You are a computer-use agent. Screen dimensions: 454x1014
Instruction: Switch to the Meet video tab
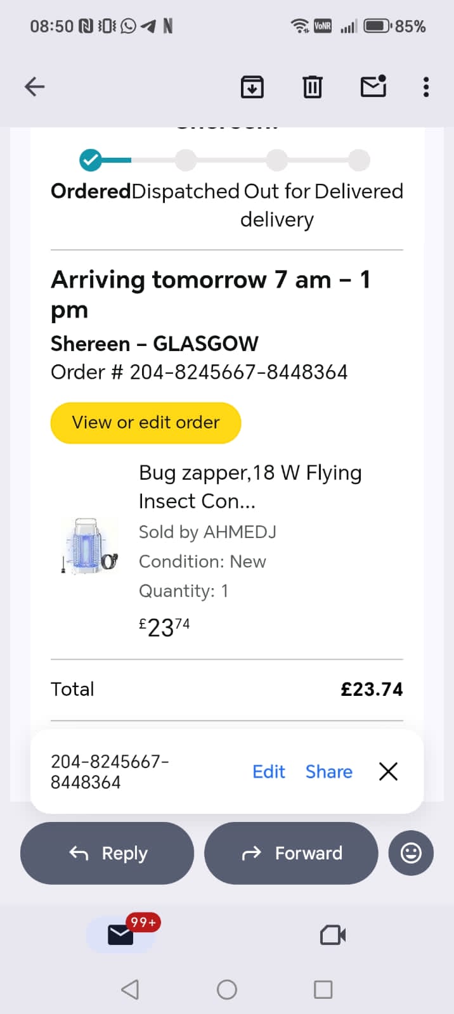(333, 935)
